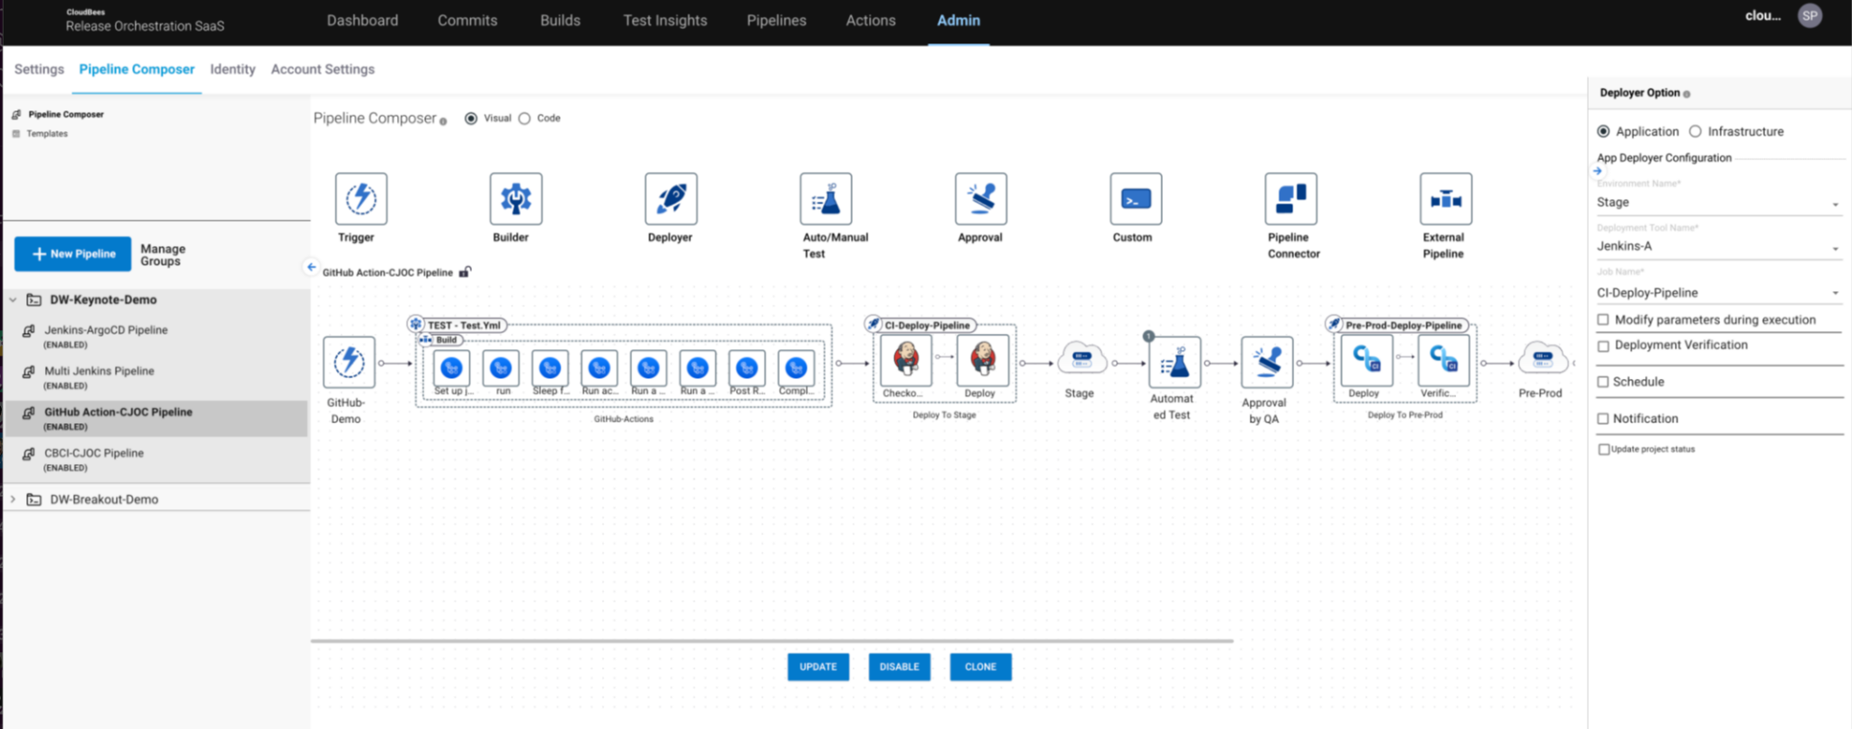Open the Builds menu

561,20
